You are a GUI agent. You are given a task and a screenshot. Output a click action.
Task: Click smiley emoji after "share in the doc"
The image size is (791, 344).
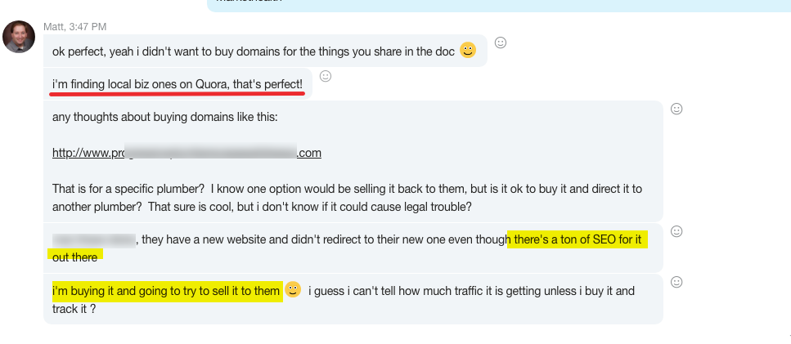tap(468, 51)
